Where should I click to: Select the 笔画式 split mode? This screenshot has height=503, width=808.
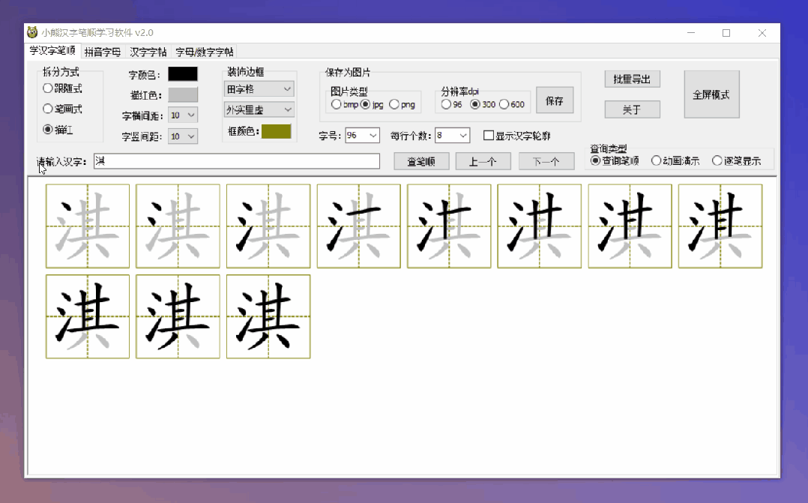click(62, 109)
